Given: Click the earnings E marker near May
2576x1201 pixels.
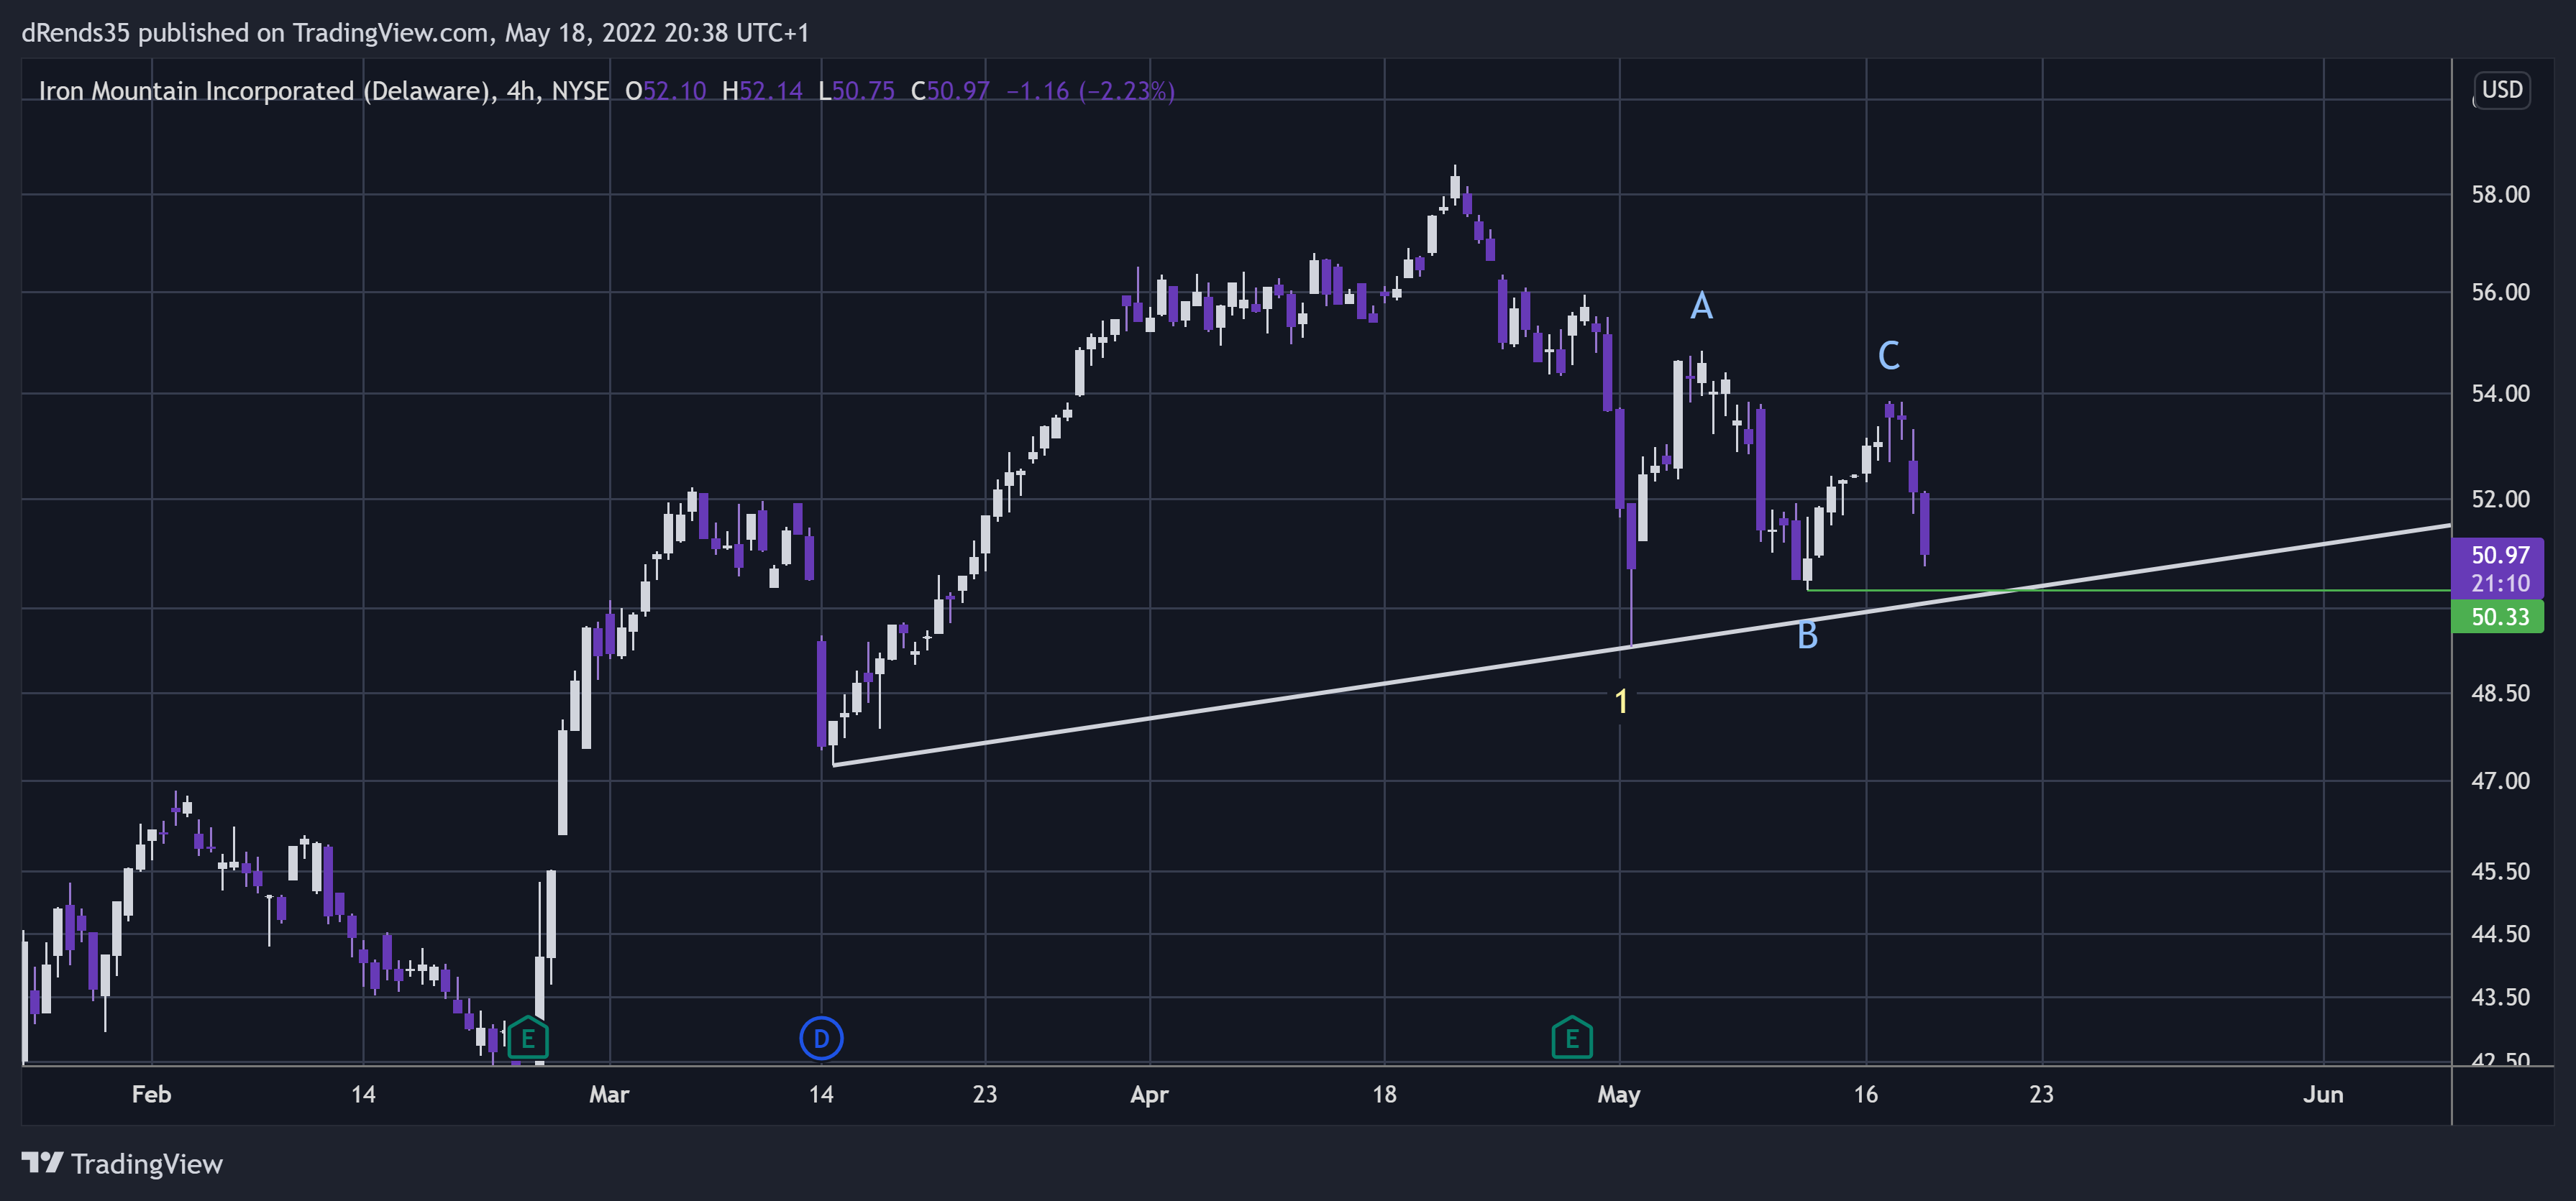Looking at the screenshot, I should (x=1571, y=1038).
